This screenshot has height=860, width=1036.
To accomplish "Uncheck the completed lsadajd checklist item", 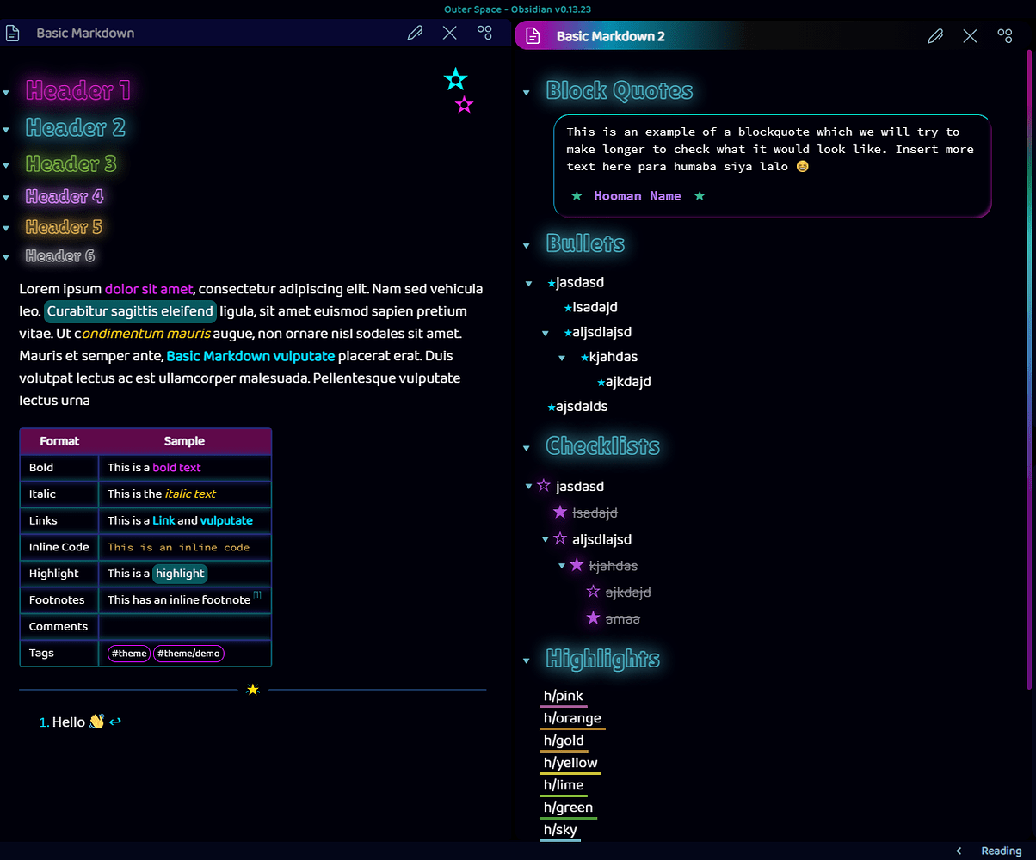I will tap(559, 512).
